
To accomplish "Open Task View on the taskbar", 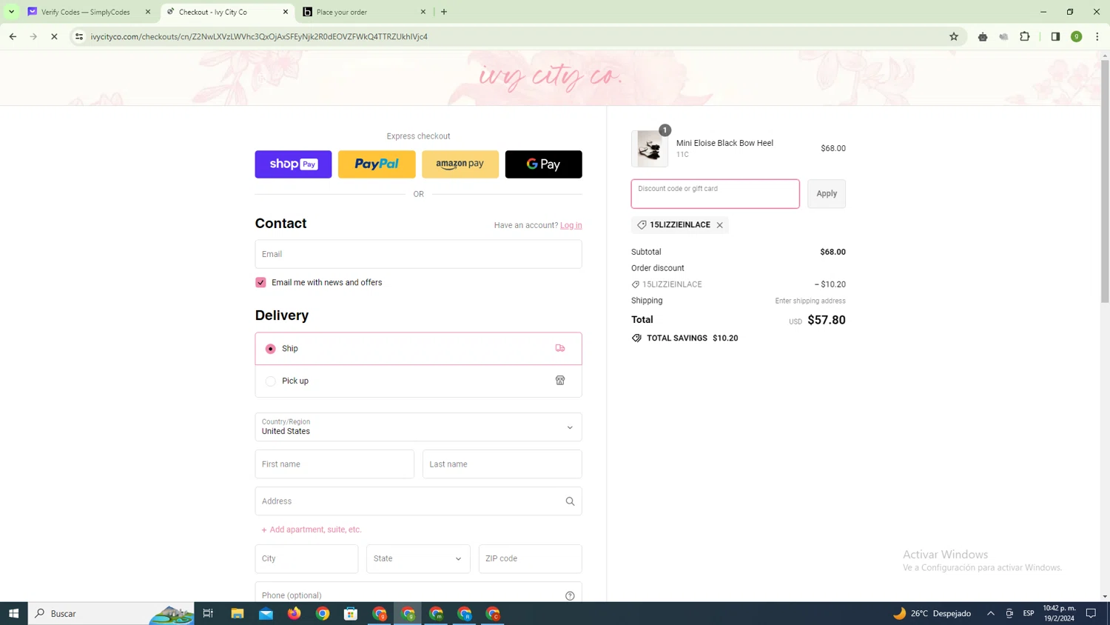I will (x=209, y=613).
